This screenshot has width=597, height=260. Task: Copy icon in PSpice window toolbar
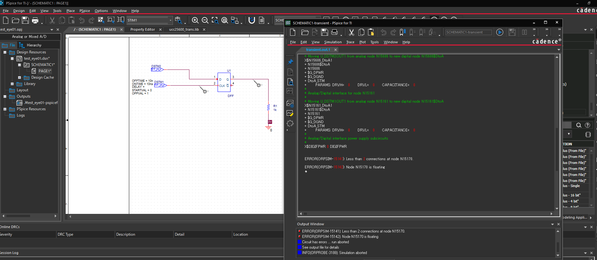click(361, 32)
